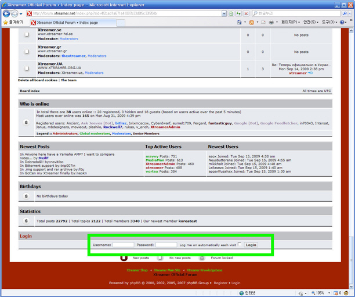Click the Who is online section icon
355x297 pixels.
tap(26, 123)
